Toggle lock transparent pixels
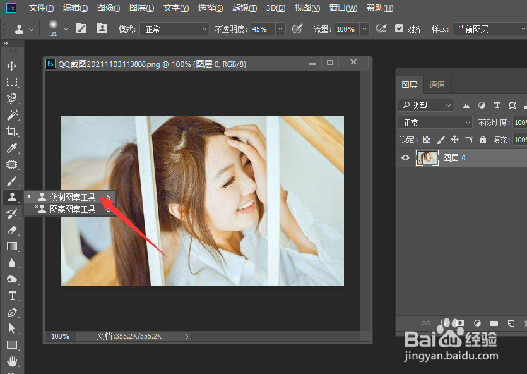Image resolution: width=527 pixels, height=374 pixels. point(427,140)
